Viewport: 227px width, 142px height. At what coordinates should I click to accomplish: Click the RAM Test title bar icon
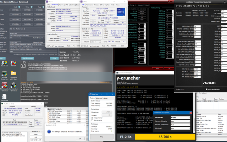(90, 94)
